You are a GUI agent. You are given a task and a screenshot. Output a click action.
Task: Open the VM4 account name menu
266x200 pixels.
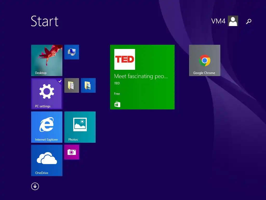click(x=218, y=21)
